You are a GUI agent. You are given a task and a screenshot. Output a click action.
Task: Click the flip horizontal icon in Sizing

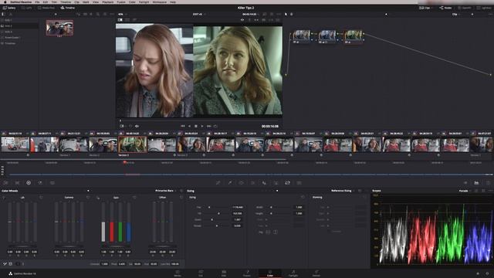pos(268,232)
